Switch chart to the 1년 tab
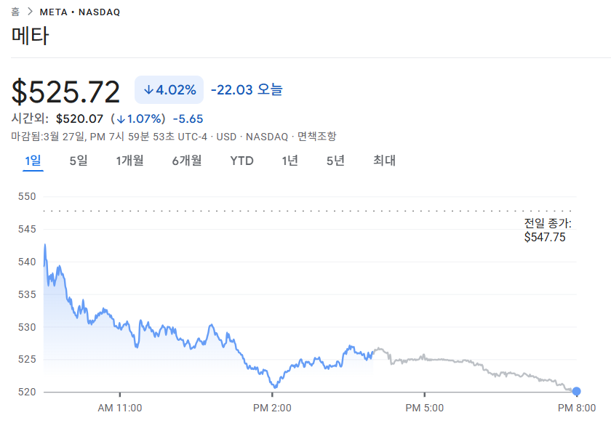The image size is (611, 423). click(x=290, y=161)
